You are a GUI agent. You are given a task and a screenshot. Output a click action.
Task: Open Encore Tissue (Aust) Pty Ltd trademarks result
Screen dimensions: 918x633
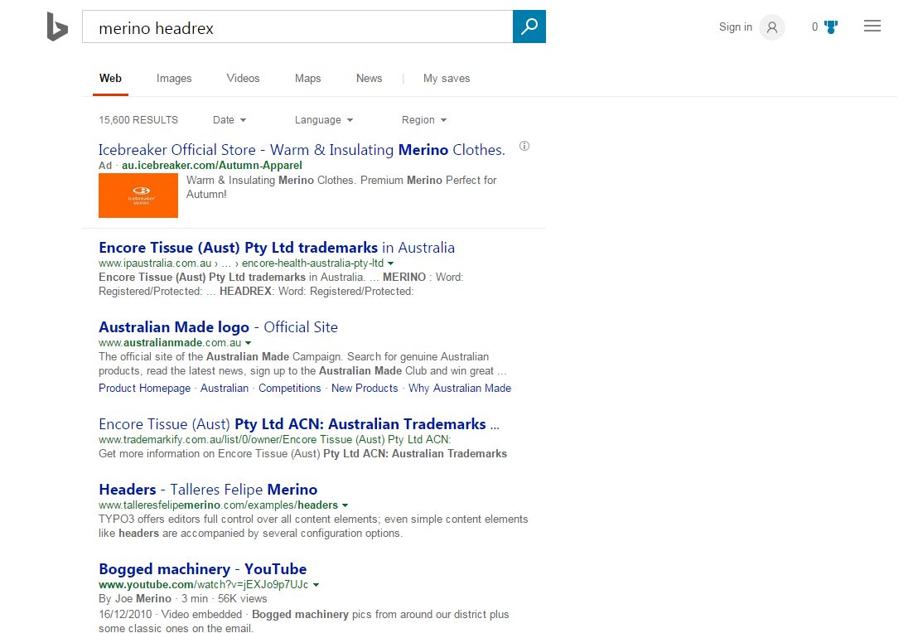click(x=277, y=248)
